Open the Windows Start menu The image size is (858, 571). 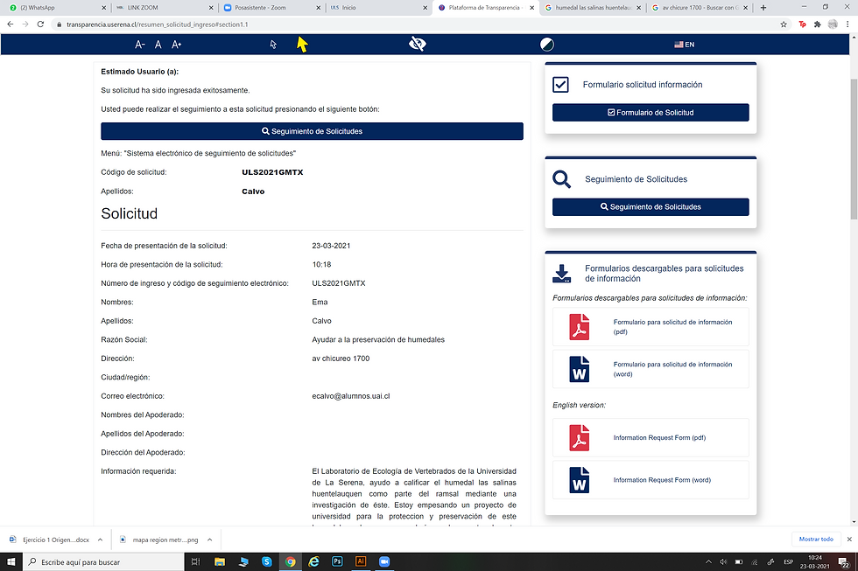click(11, 561)
